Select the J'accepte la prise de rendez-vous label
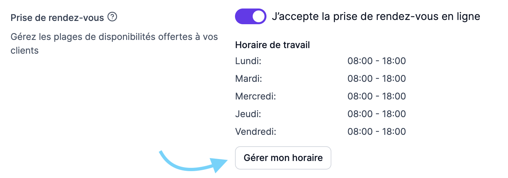The height and width of the screenshot is (178, 508). tap(376, 16)
